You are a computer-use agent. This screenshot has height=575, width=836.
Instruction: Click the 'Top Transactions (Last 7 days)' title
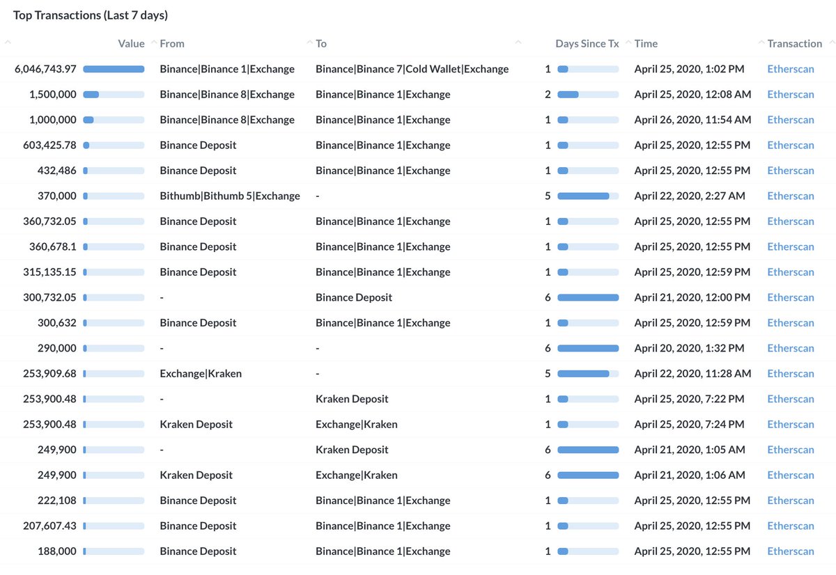pyautogui.click(x=91, y=15)
